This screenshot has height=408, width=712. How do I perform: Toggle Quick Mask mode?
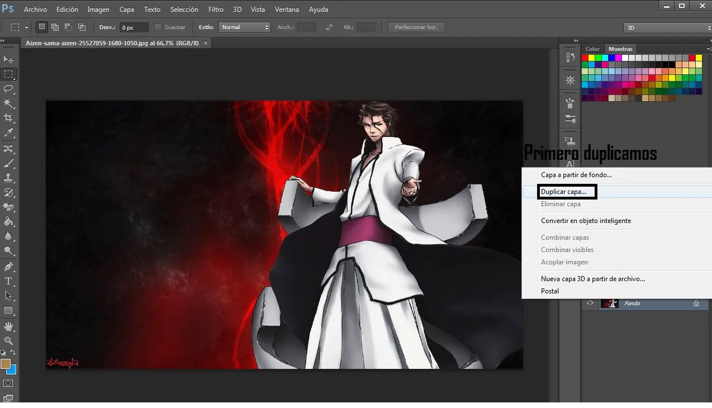[x=8, y=383]
